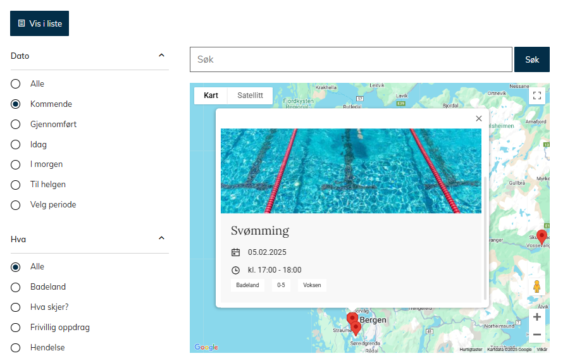Zoom out on the map
Image resolution: width=570 pixels, height=363 pixels.
point(536,335)
